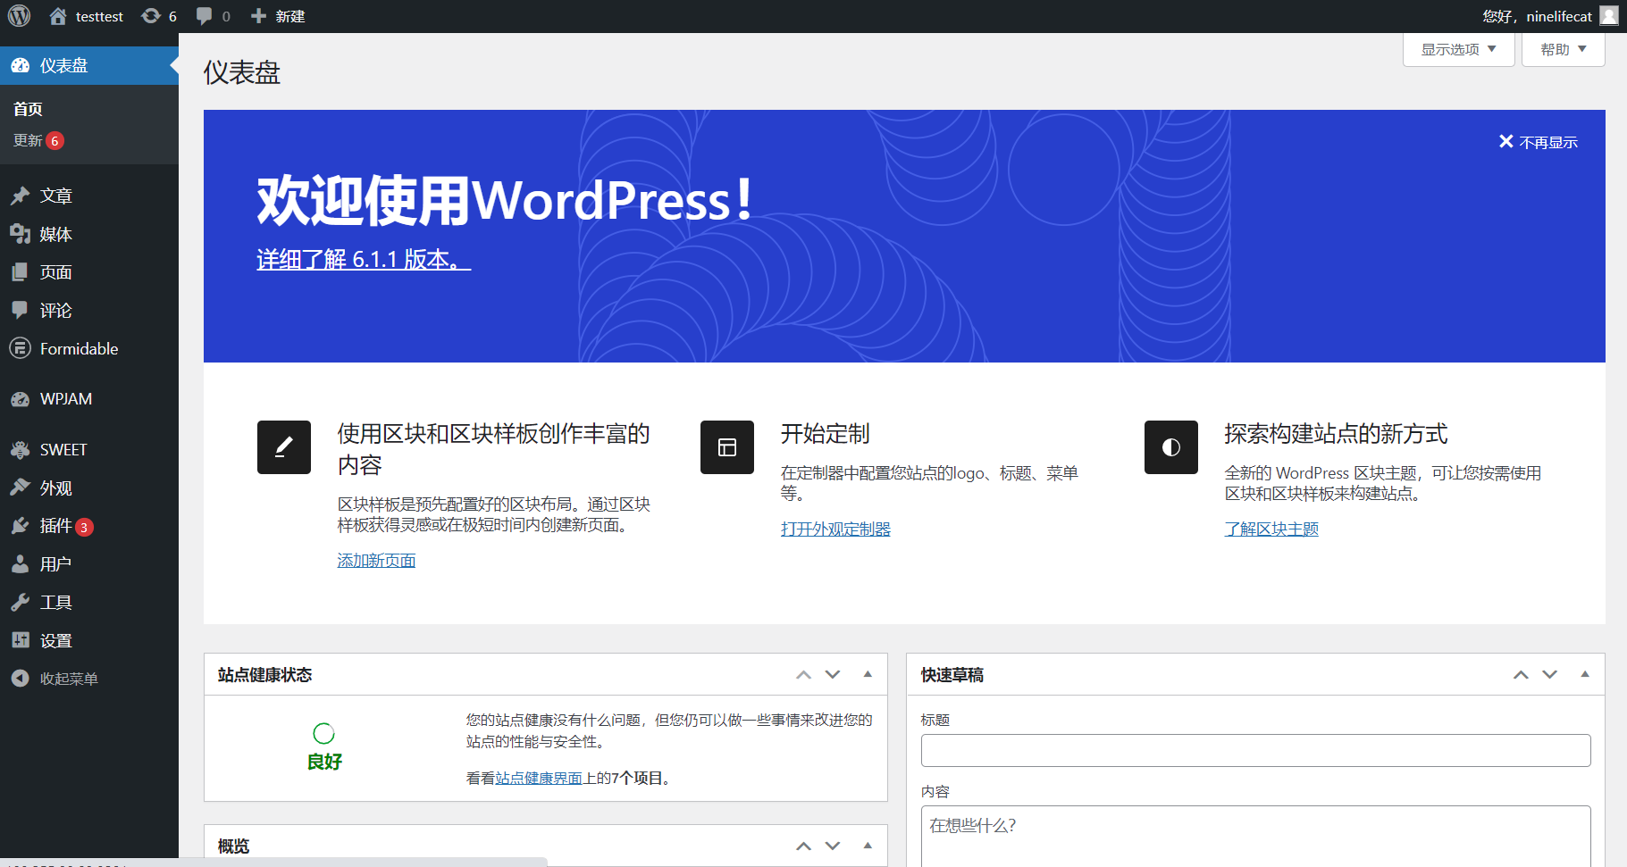Toggle the 概览 panel collapse triangle
The height and width of the screenshot is (867, 1627).
(x=868, y=845)
